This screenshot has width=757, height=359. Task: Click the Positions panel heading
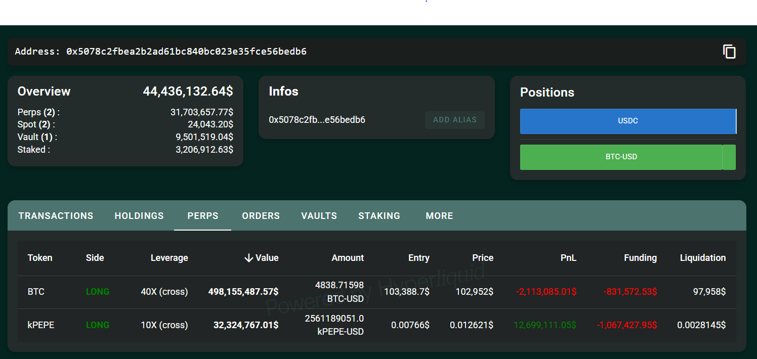coord(547,93)
